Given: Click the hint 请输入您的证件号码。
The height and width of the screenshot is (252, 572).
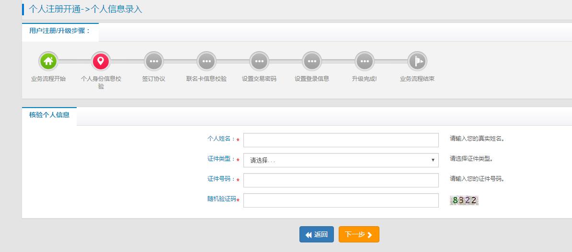Looking at the screenshot, I should pyautogui.click(x=477, y=179).
